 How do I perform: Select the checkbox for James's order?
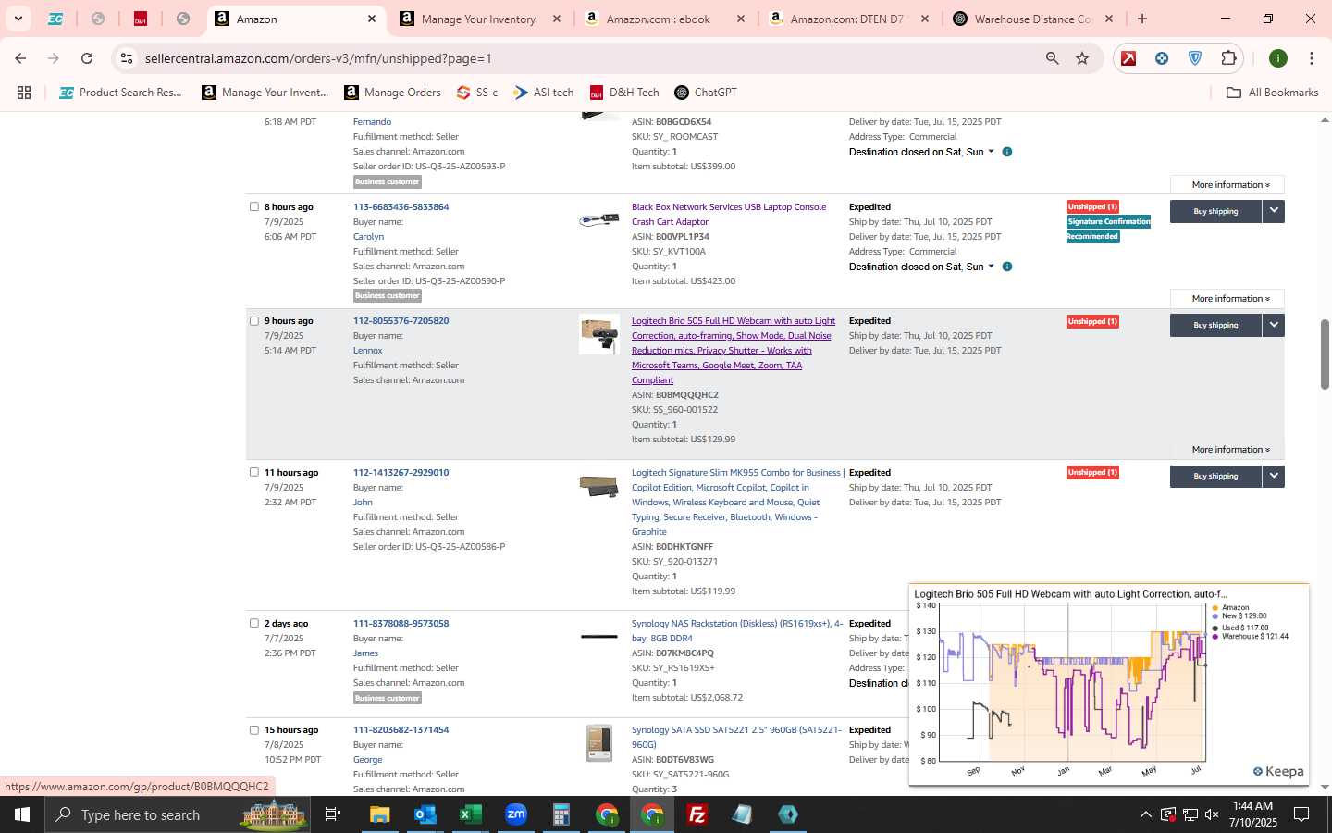(254, 623)
